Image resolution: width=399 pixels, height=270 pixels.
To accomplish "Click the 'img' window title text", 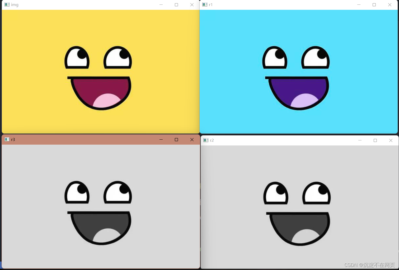I will [15, 5].
